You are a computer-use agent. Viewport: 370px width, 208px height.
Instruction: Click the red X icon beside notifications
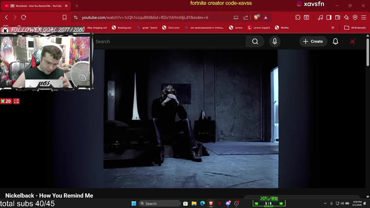click(352, 41)
